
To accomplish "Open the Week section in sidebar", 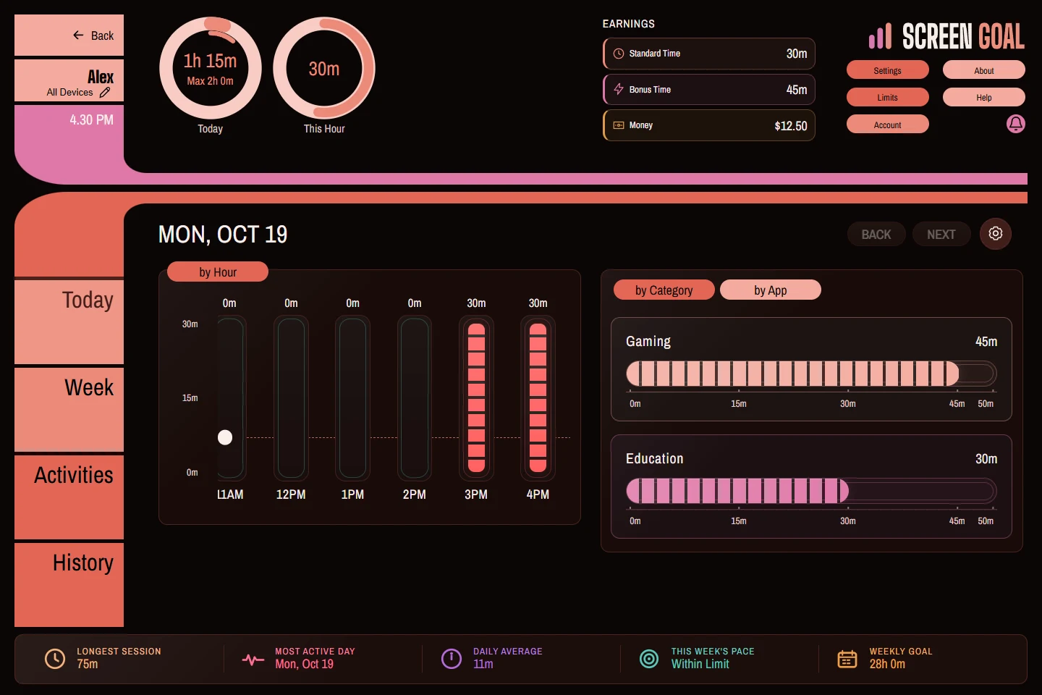I will point(69,410).
